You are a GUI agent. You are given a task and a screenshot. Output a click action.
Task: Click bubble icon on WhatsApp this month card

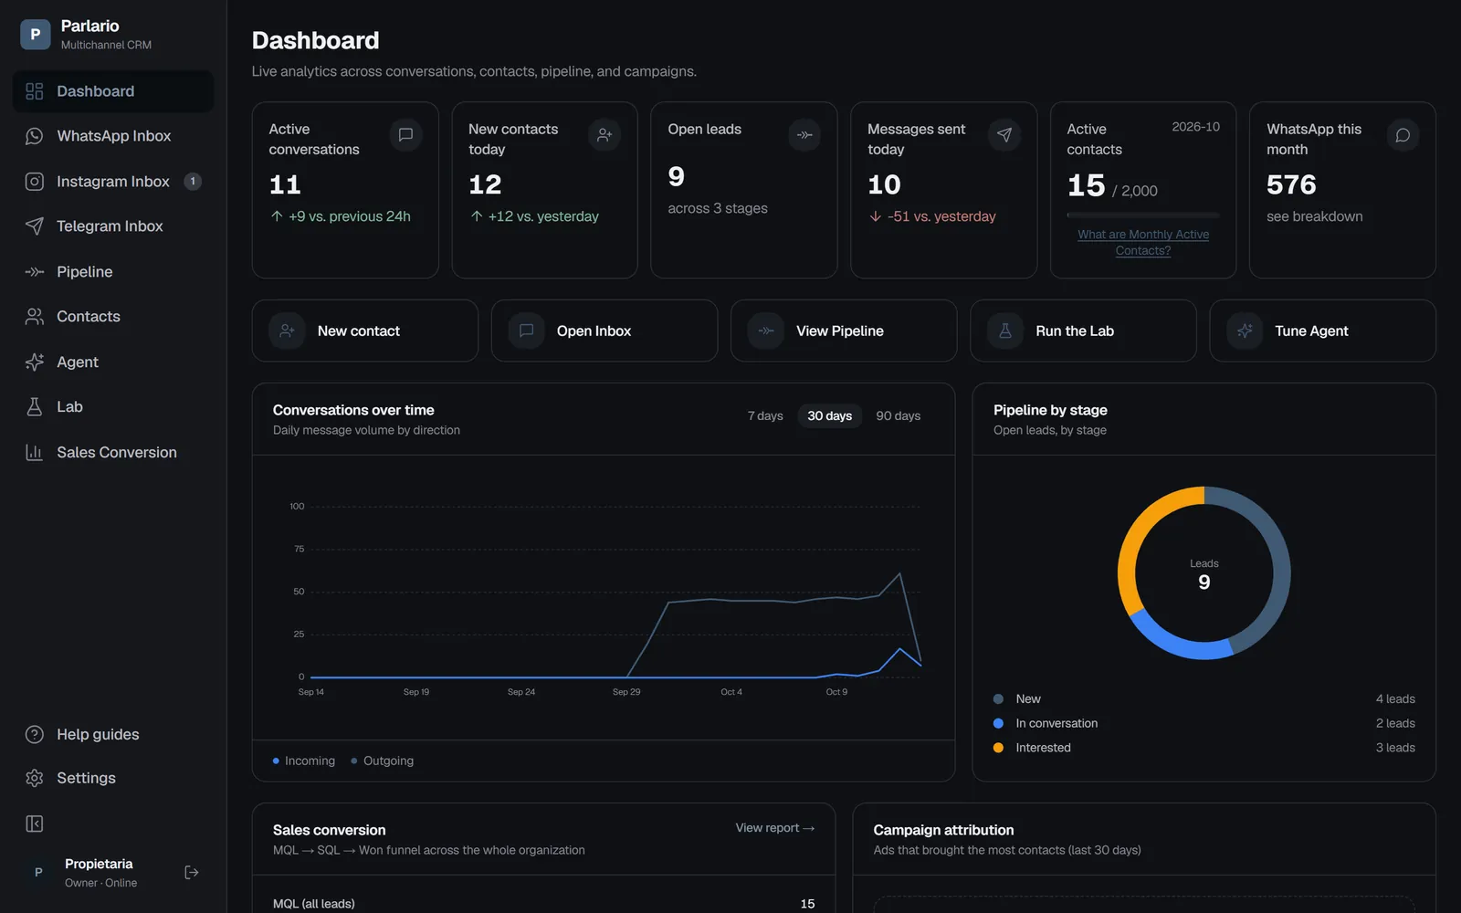click(x=1403, y=135)
